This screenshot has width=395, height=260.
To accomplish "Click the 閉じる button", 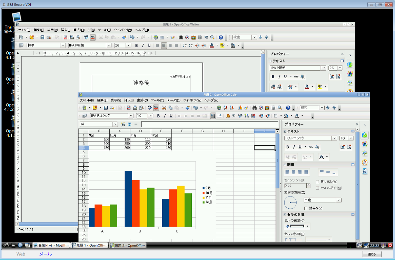I will pyautogui.click(x=372, y=254).
